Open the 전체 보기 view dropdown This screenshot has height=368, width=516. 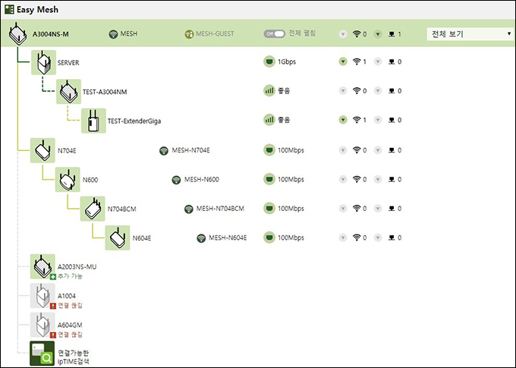[x=470, y=34]
